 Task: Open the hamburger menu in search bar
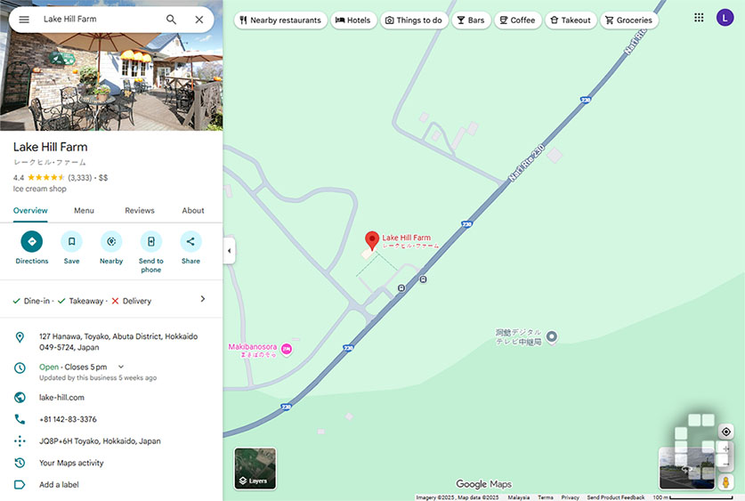coord(24,20)
